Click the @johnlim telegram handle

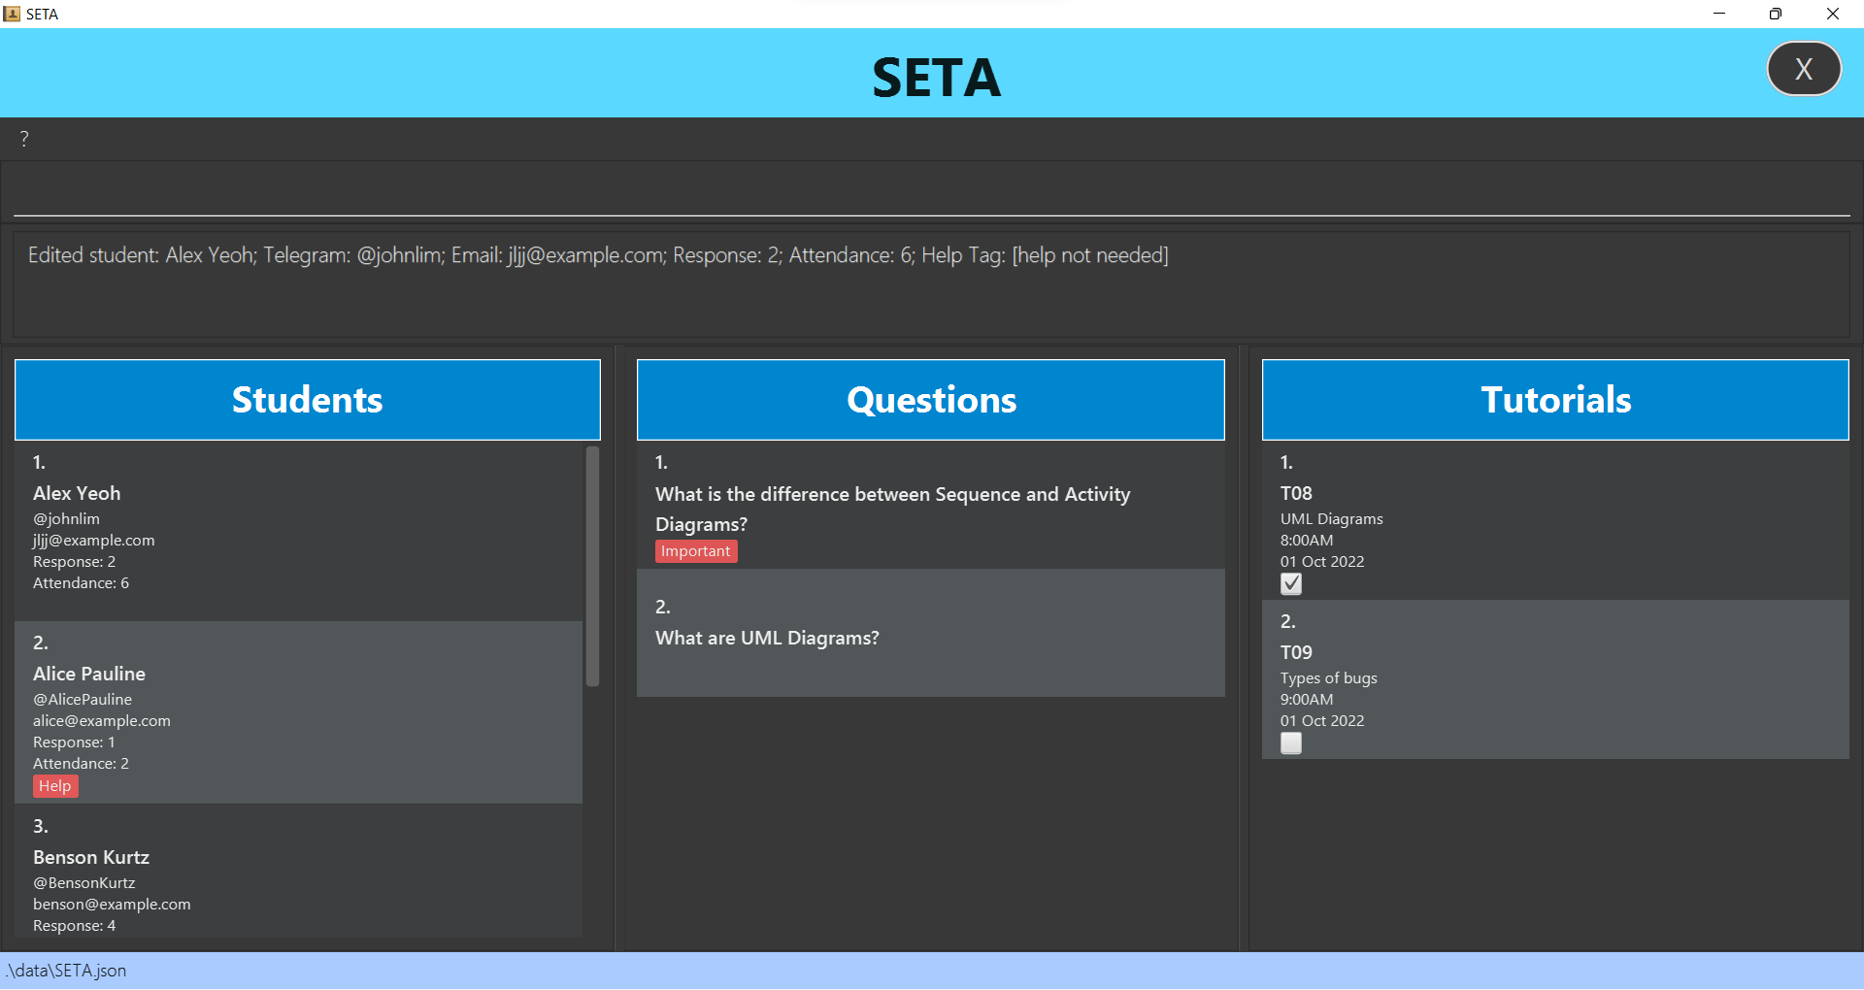[x=66, y=519]
